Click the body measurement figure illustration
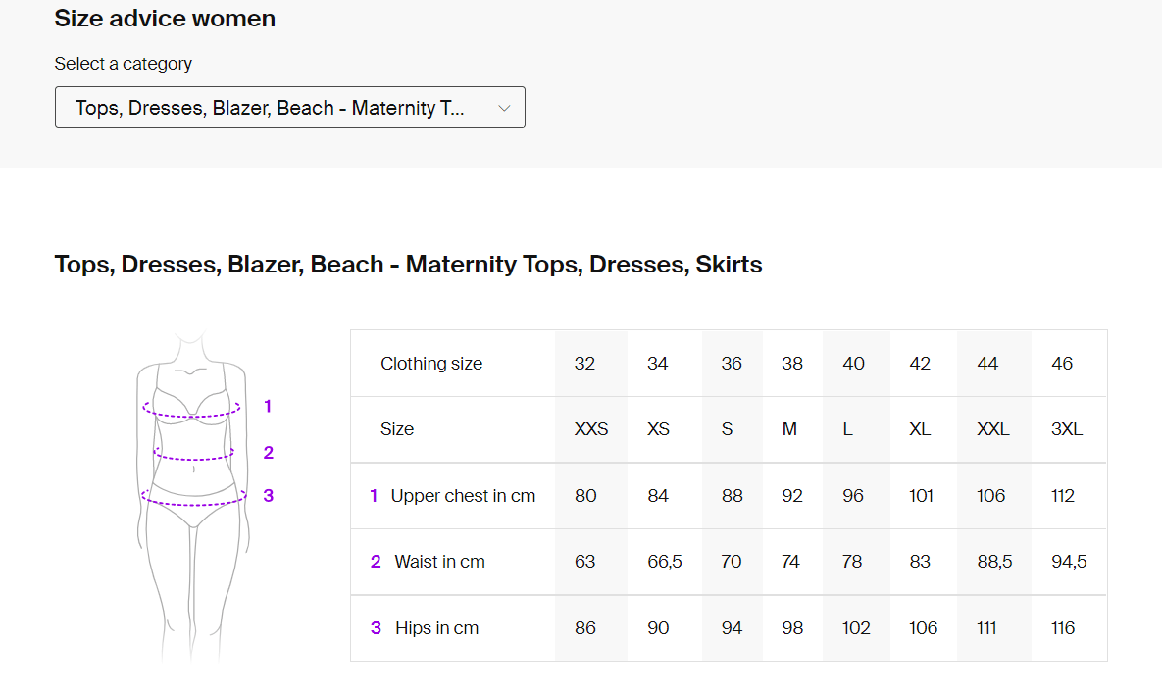 pos(192,495)
